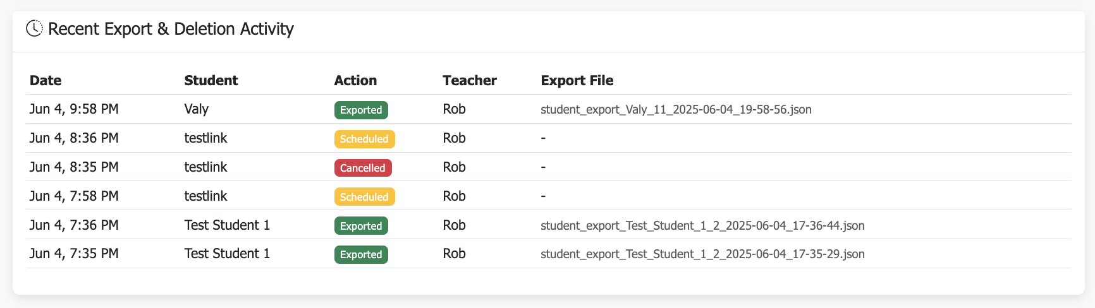This screenshot has width=1095, height=308.
Task: Click the Student column header
Action: (x=211, y=80)
